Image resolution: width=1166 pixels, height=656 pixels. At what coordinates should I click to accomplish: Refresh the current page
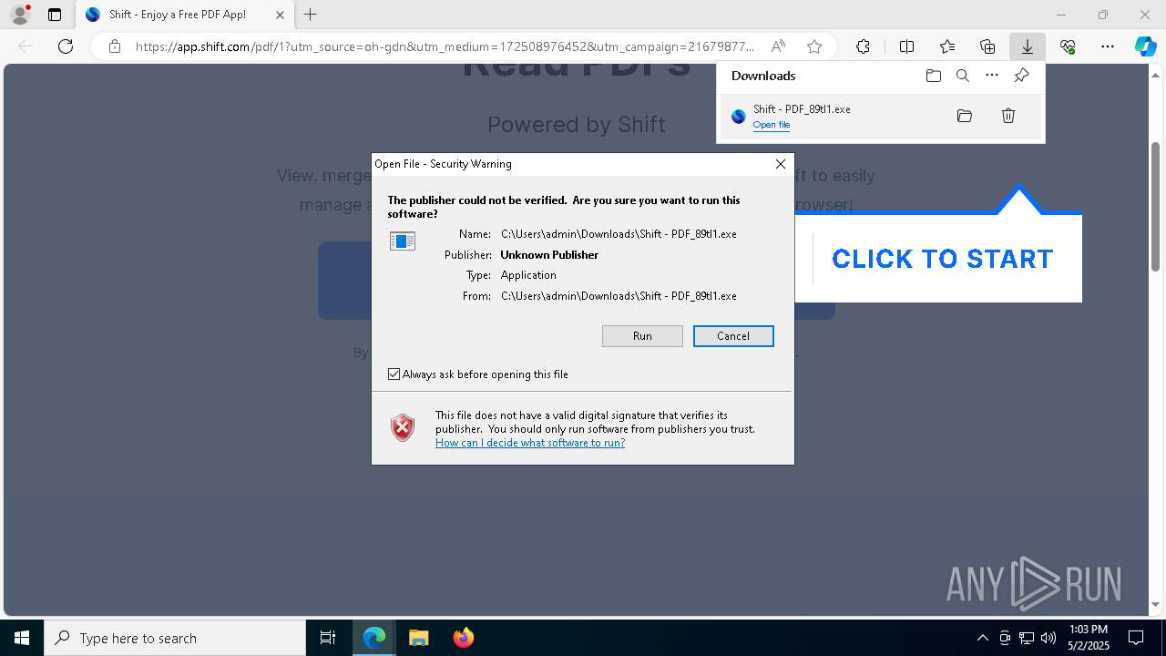pos(66,46)
